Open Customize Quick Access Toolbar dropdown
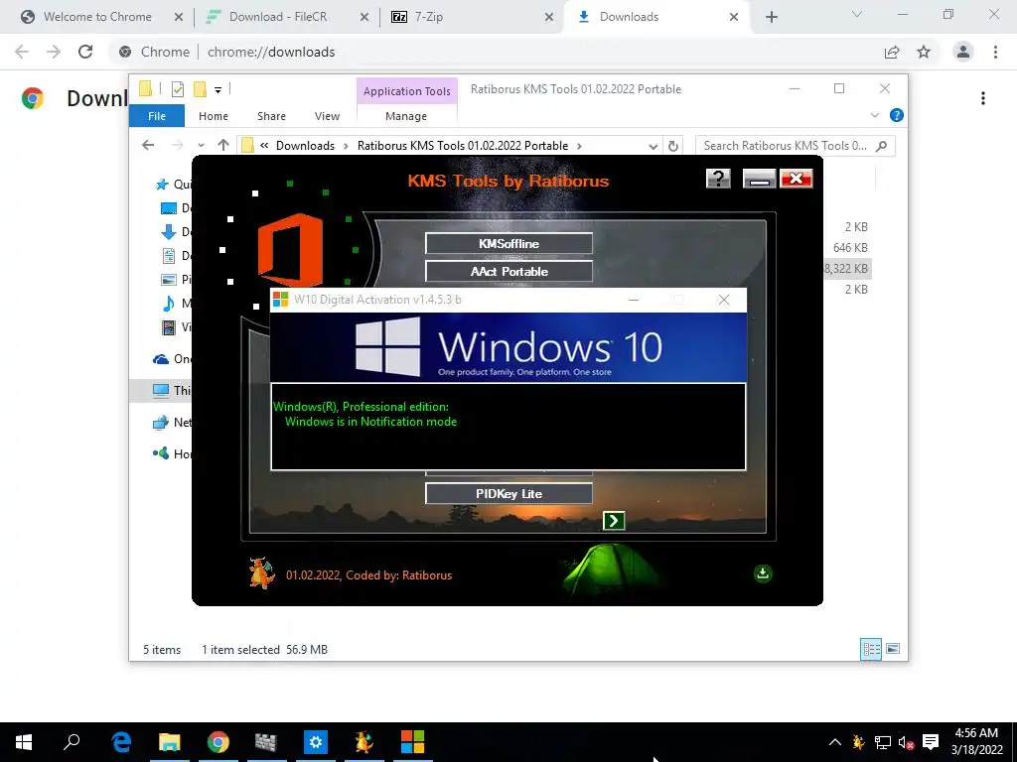Viewport: 1017px width, 762px height. point(218,90)
